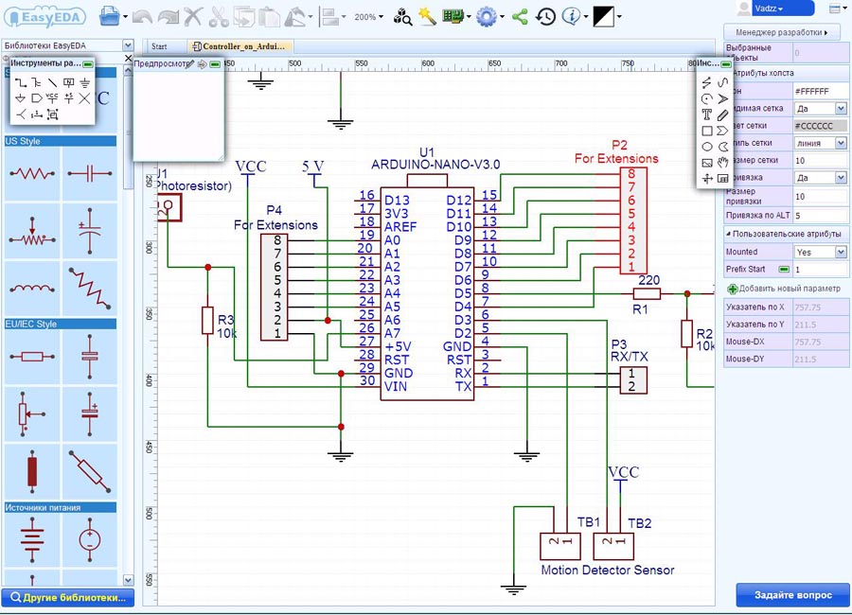
Task: Select the Ellipse drawing tool
Action: click(x=706, y=147)
